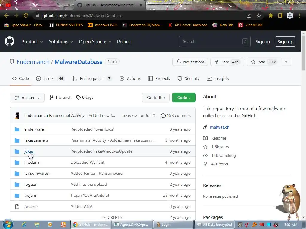View the 158 commits history

click(176, 115)
